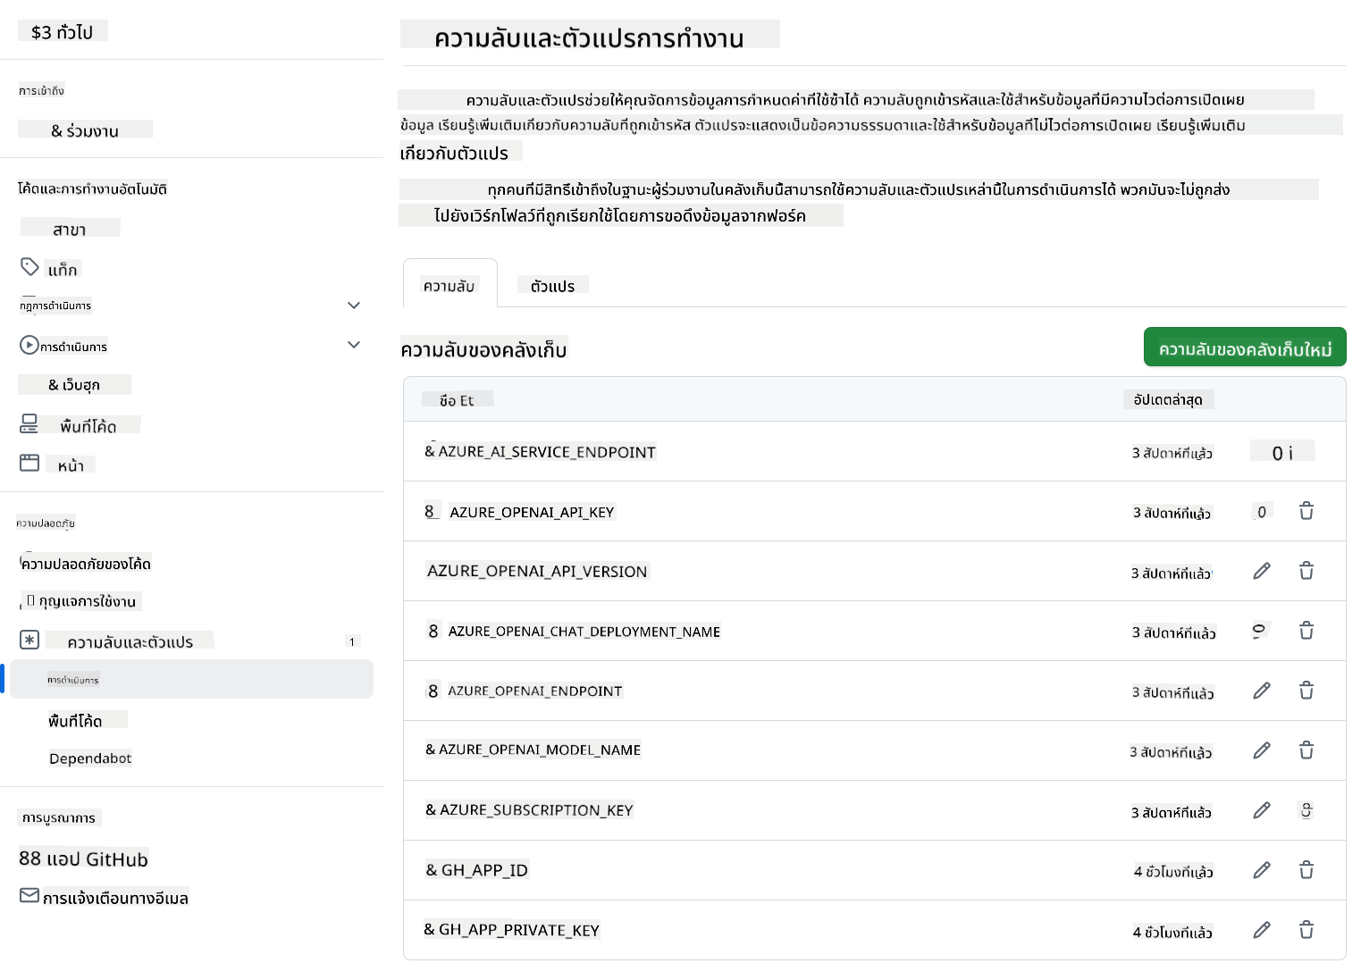The image size is (1361, 980).
Task: Open การแจ้งเตือนทางอีเมล settings
Action: 115,897
